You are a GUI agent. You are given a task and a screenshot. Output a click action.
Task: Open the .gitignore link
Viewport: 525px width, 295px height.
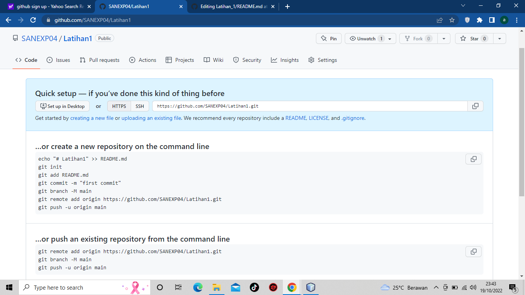click(353, 118)
